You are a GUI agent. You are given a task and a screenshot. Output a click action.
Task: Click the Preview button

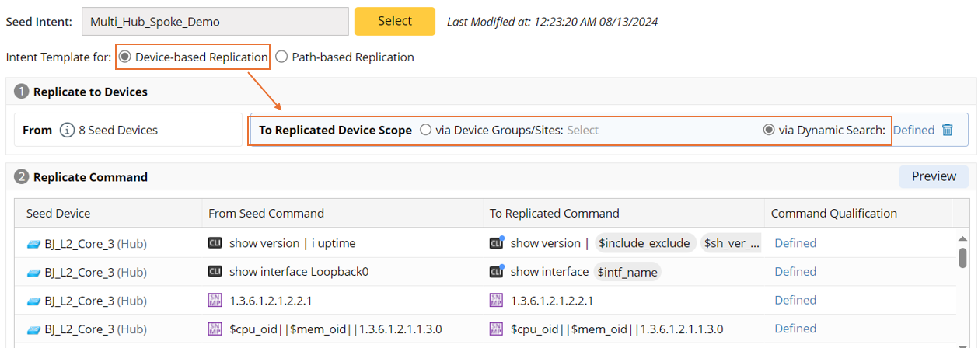[933, 176]
